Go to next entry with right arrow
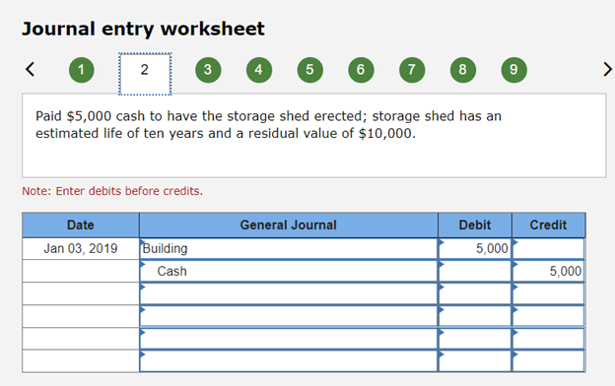 point(607,69)
